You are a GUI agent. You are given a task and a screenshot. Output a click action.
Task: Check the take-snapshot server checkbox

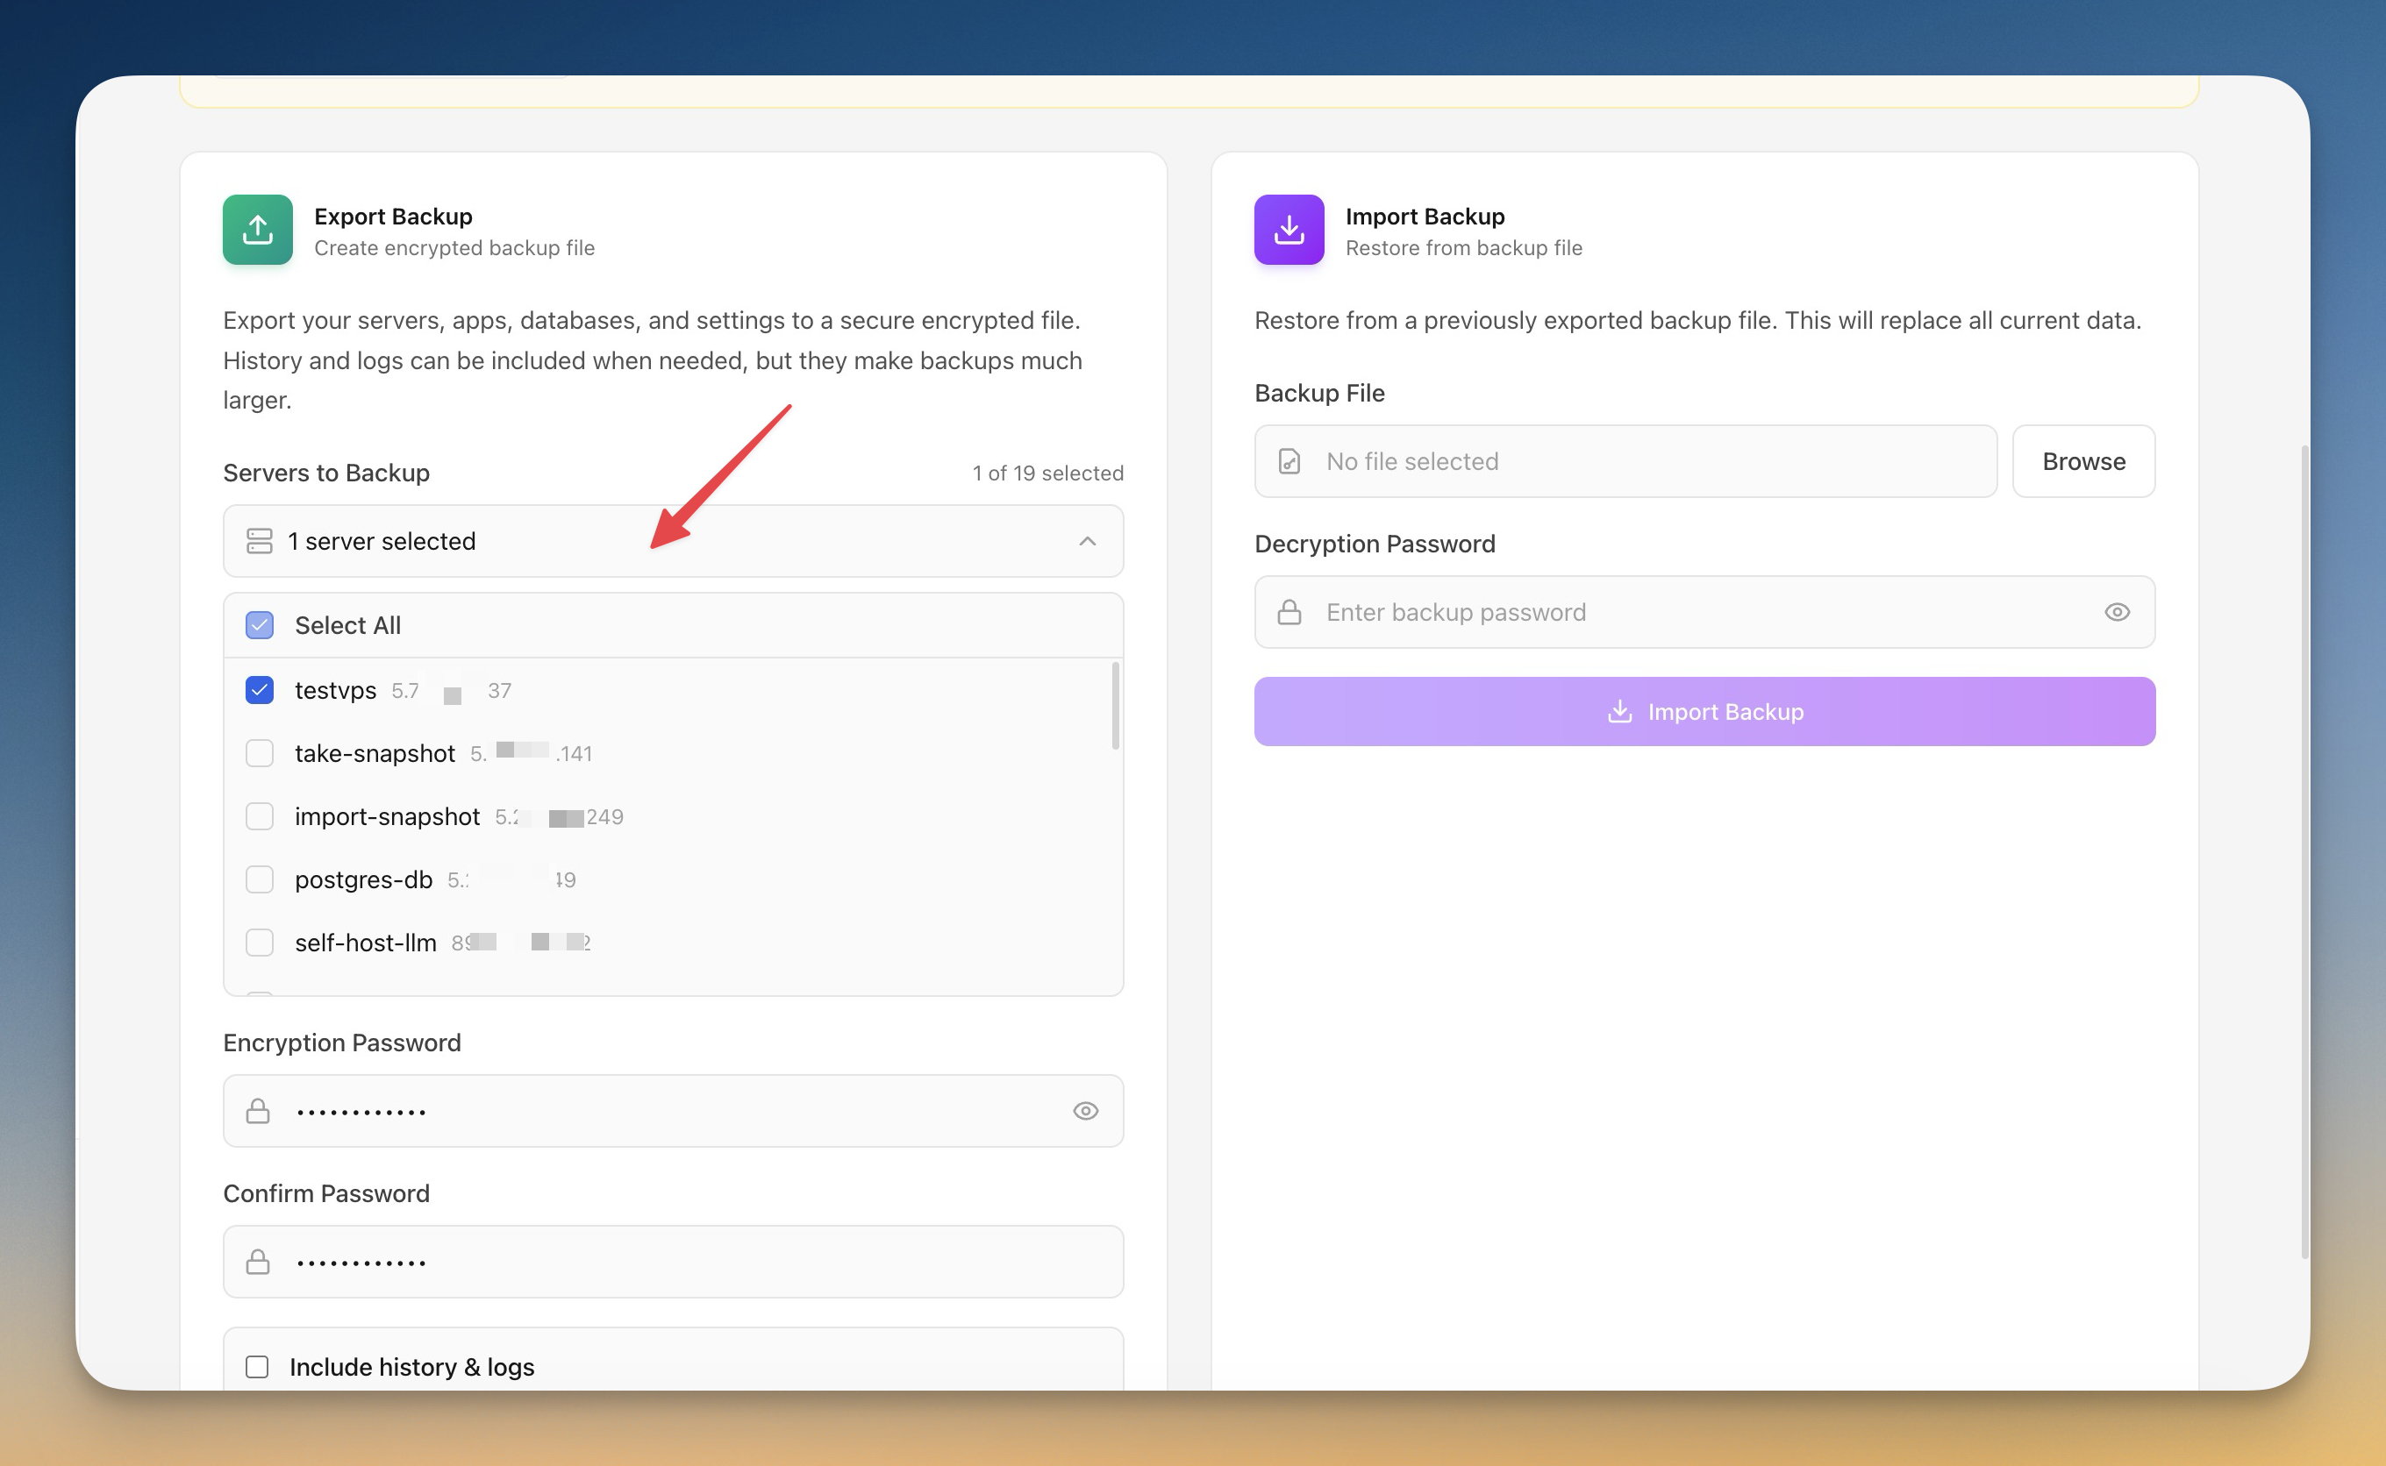[x=259, y=753]
